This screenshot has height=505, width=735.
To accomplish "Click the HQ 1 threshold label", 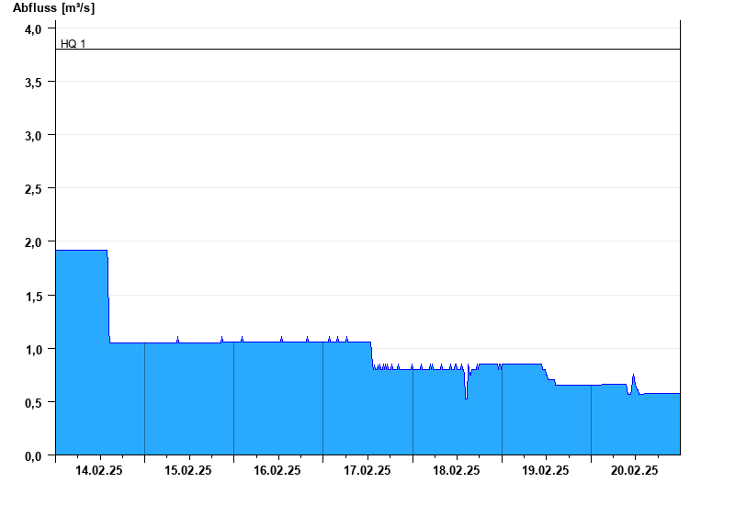I will pyautogui.click(x=73, y=43).
